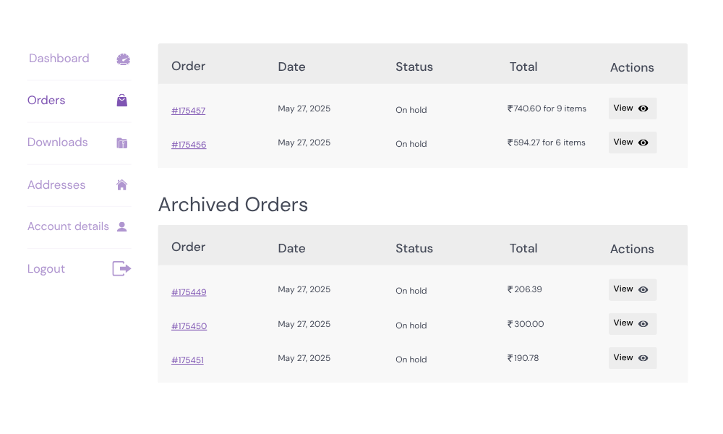This screenshot has width=723, height=434.
Task: Click the Logout exit arrow icon
Action: 121,268
